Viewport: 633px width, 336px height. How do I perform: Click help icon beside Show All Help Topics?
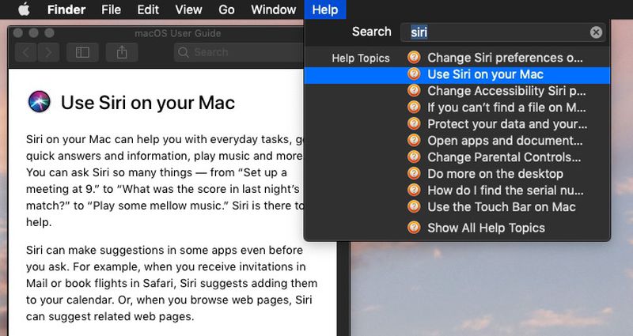(414, 227)
